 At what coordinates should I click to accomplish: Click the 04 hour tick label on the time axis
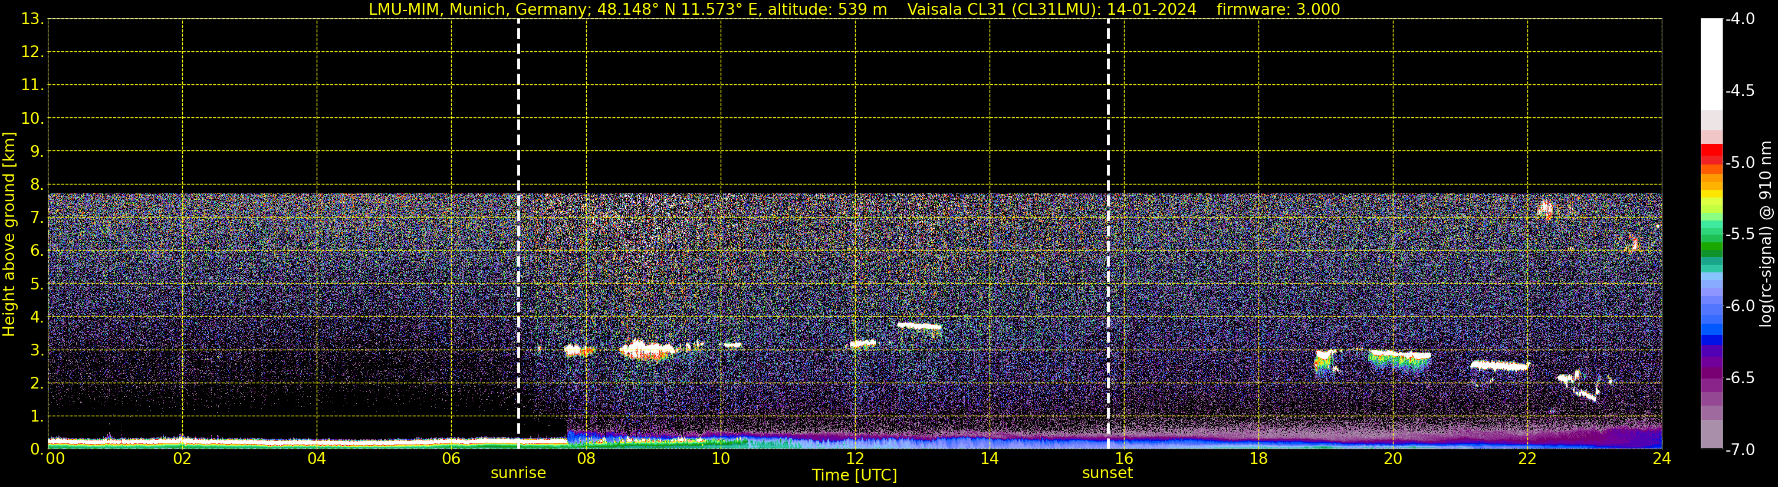[316, 459]
